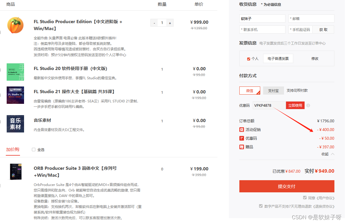Click coupon code field VPKP4878
This screenshot has height=223, width=346.
[269, 106]
